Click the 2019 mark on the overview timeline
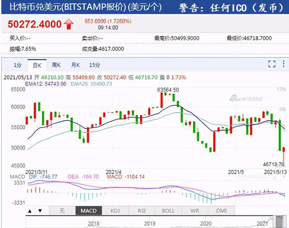This screenshot has width=289, height=228. coord(149,223)
